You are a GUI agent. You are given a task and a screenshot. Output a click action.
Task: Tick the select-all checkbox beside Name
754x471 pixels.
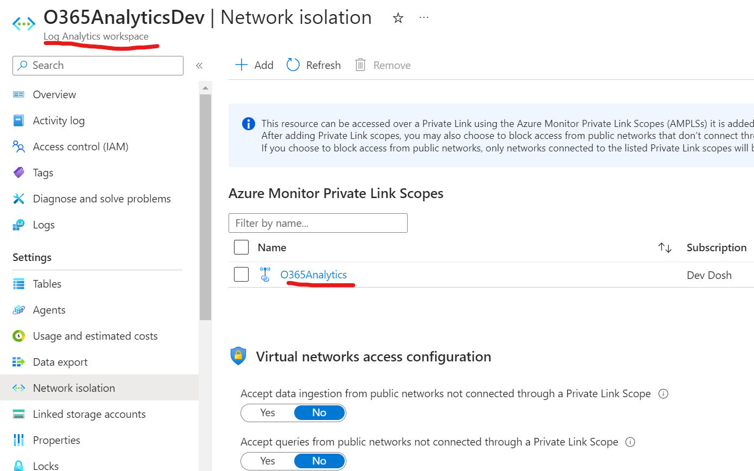[x=241, y=247]
